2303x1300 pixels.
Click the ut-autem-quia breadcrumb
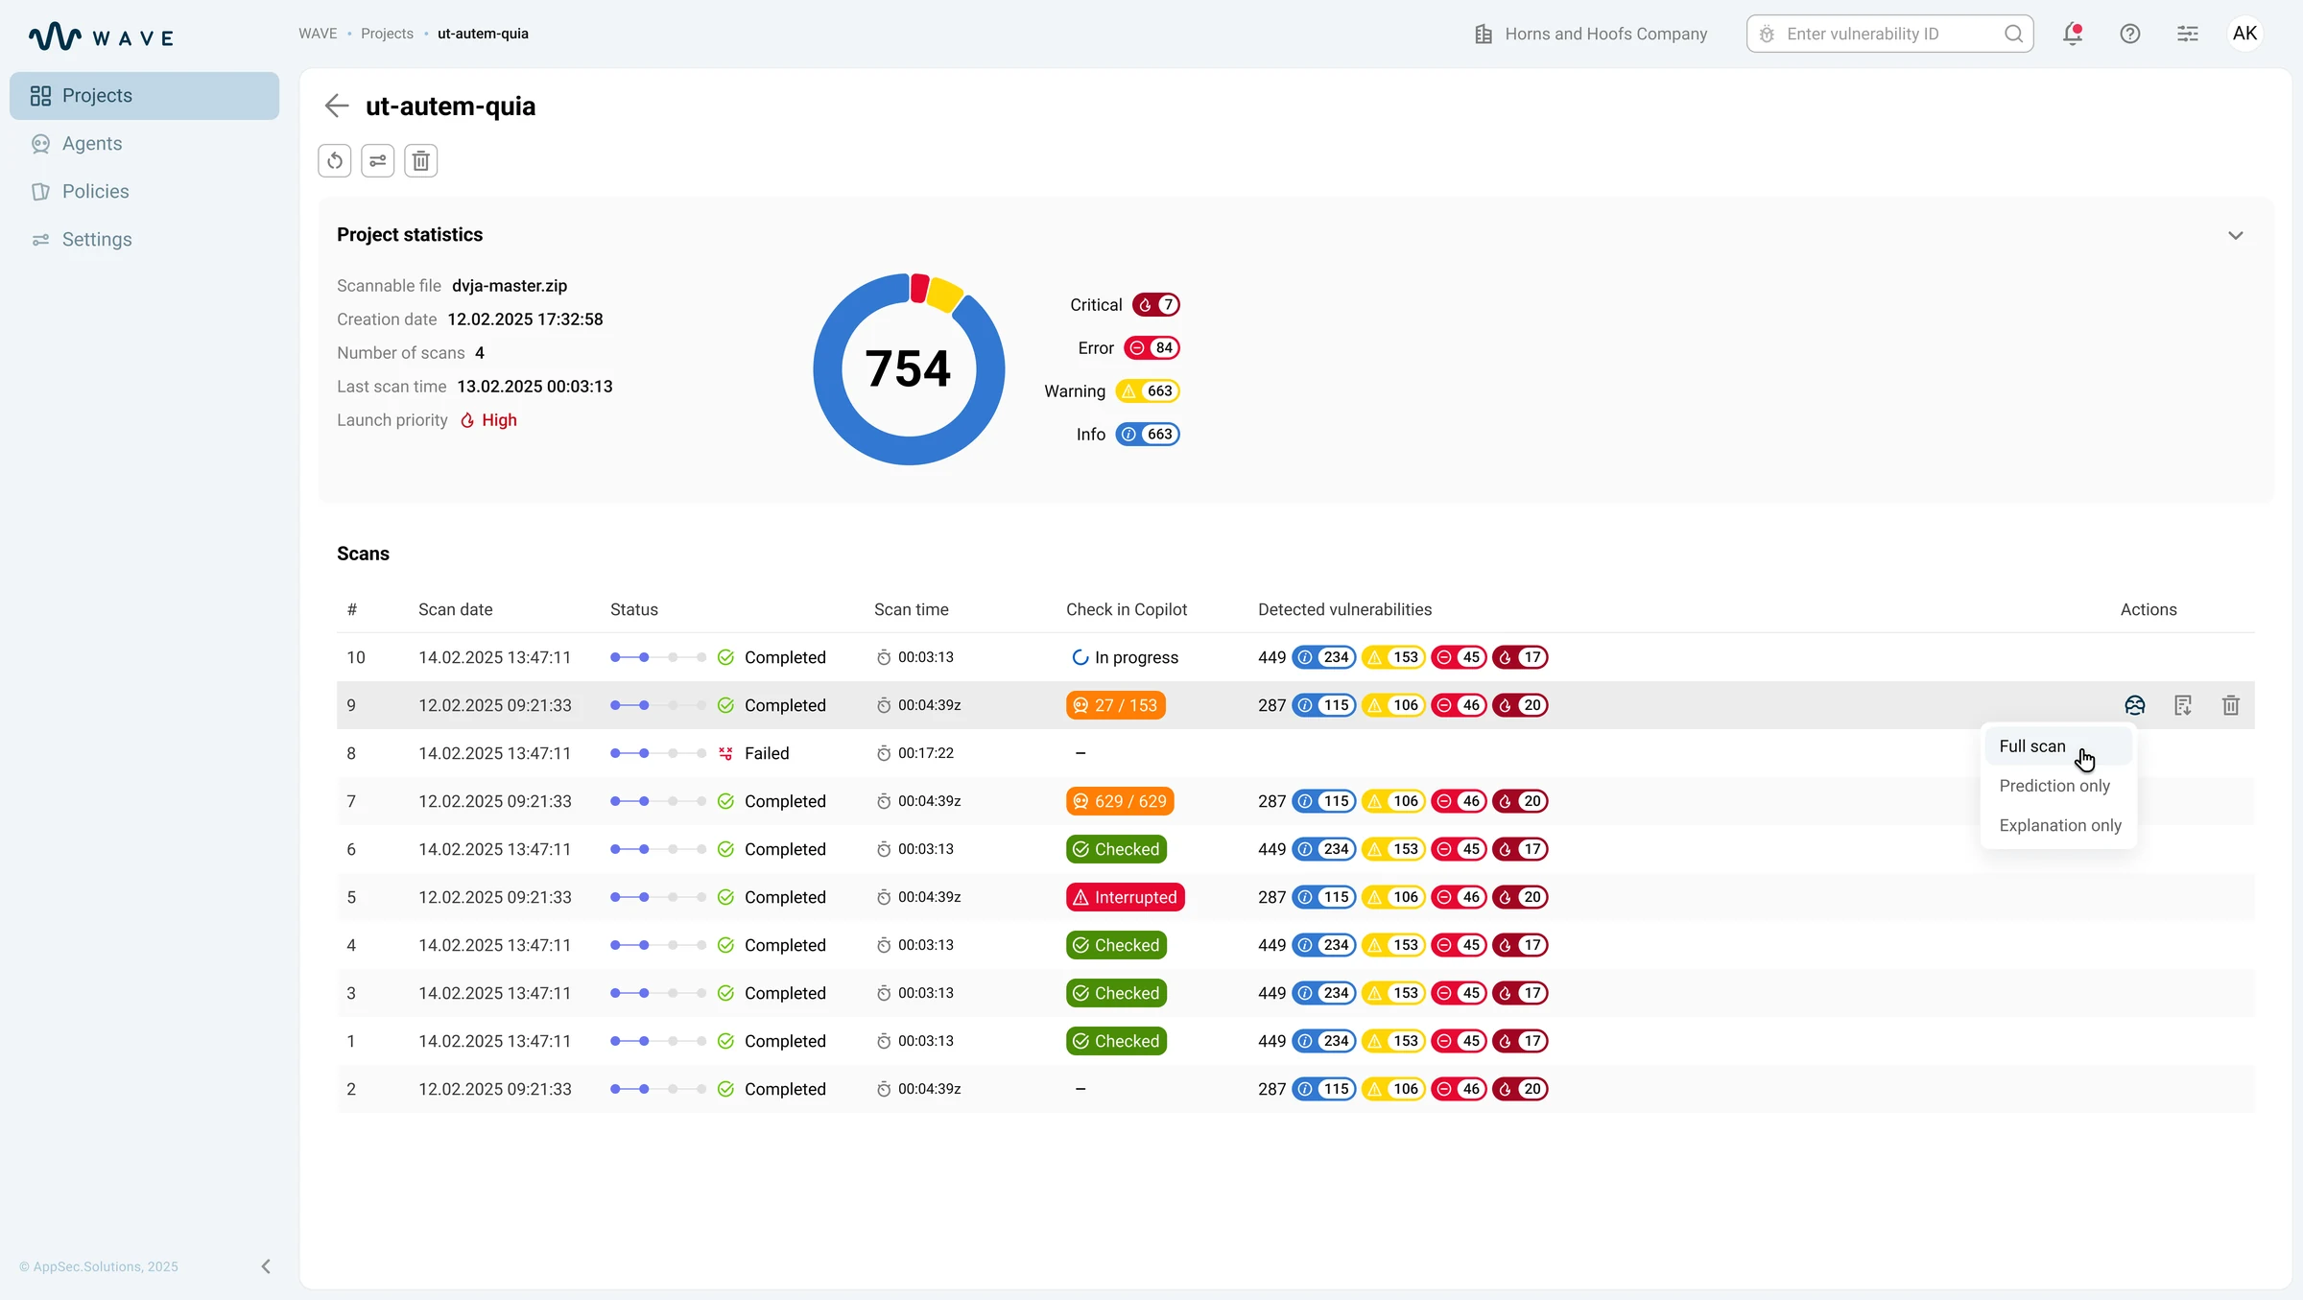(x=483, y=34)
